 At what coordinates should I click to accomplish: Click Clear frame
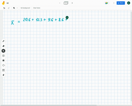click(x=37, y=8)
